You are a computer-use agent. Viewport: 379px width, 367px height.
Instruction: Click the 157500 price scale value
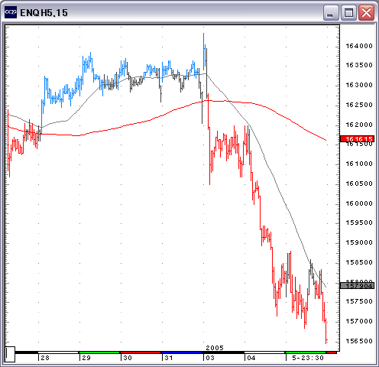click(359, 301)
